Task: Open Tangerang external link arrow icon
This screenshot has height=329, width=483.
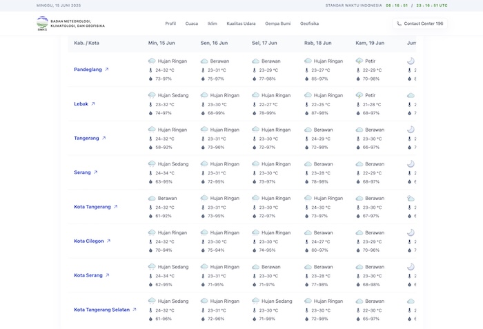Action: (x=103, y=138)
